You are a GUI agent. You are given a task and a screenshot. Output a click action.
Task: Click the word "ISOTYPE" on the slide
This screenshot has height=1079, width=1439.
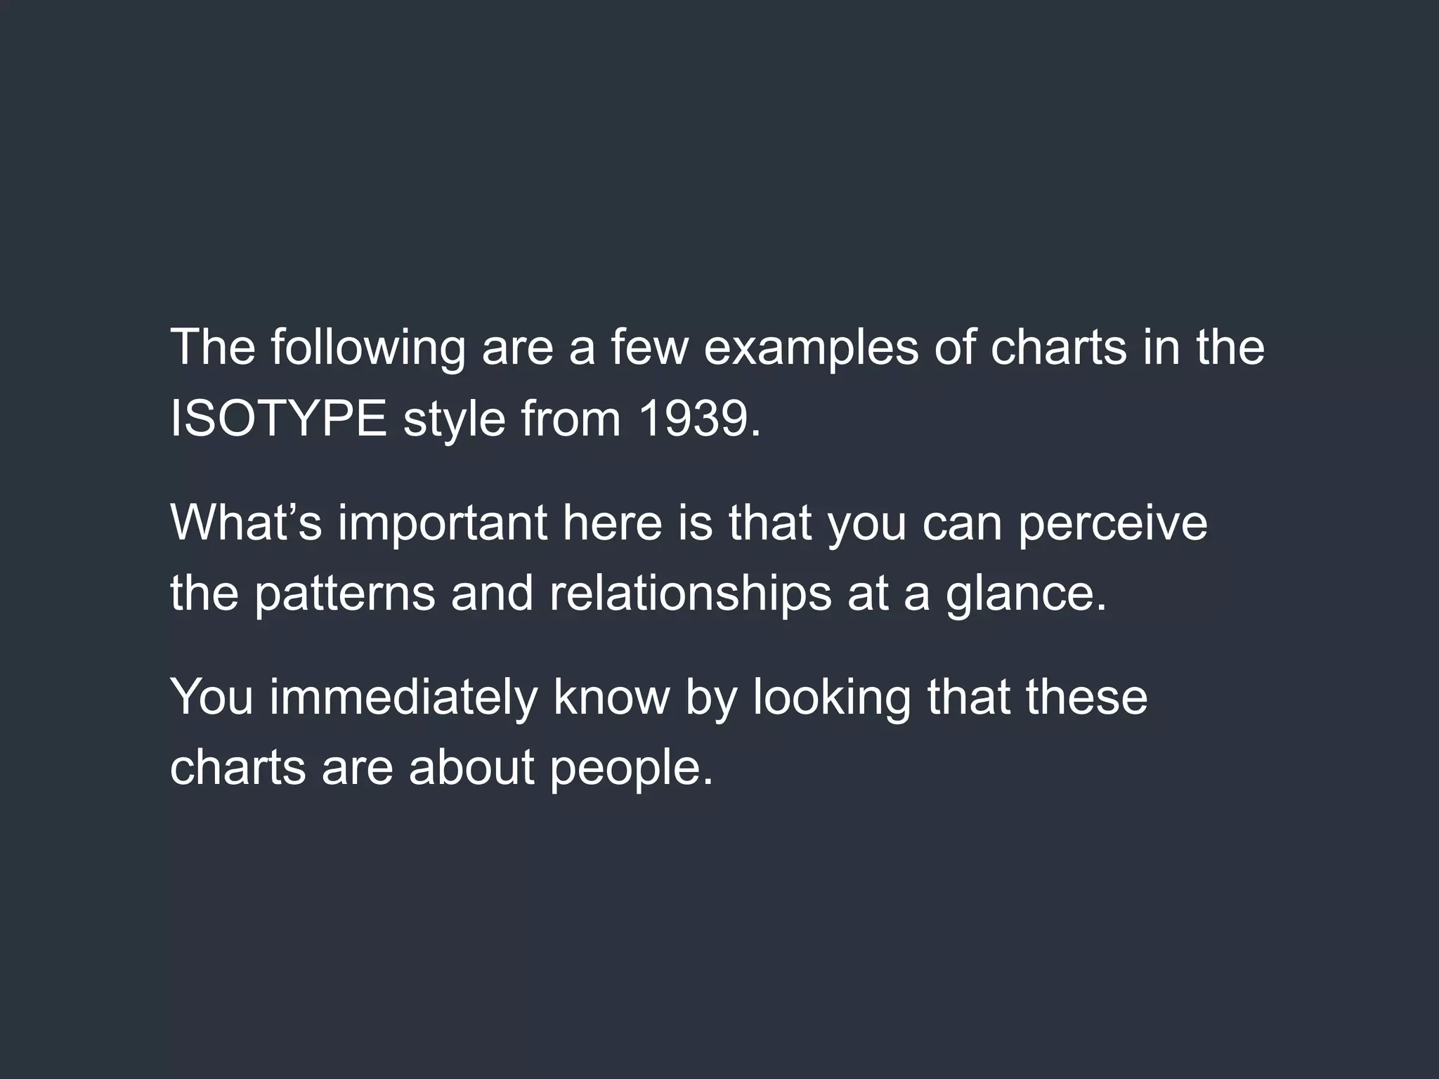(278, 419)
